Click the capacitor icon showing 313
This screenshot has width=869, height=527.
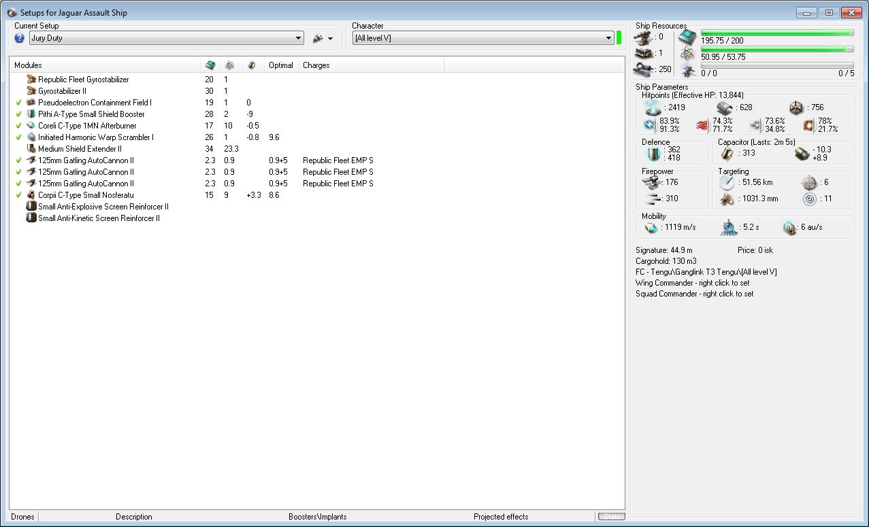pos(727,154)
